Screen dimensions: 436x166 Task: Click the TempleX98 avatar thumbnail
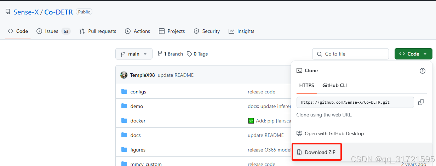[x=124, y=75]
